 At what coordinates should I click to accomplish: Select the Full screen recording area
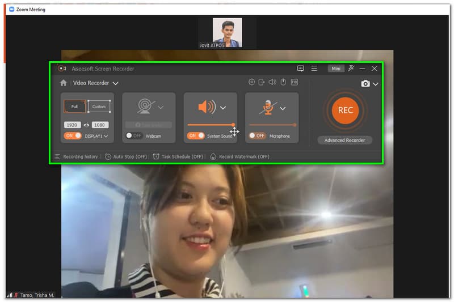[x=74, y=107]
